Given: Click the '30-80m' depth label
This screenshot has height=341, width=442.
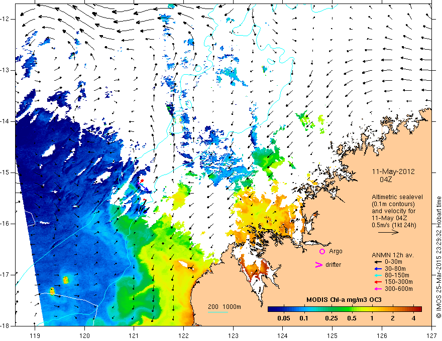Looking at the screenshot, I should [x=395, y=269].
